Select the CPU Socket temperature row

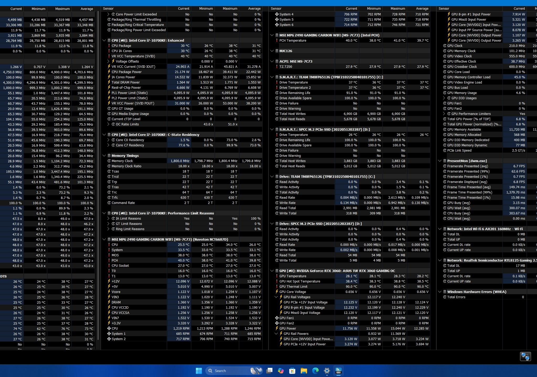(x=182, y=265)
